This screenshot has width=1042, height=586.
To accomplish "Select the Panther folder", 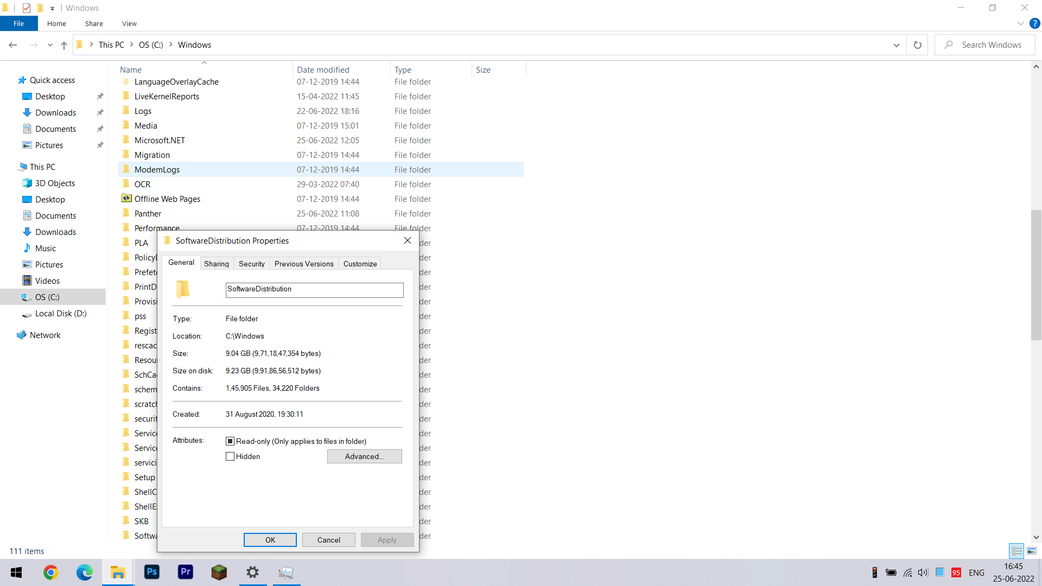I will [x=321, y=214].
